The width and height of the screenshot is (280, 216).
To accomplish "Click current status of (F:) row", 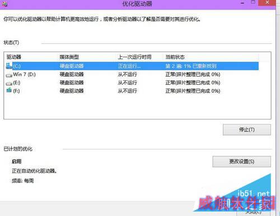I will point(193,91).
